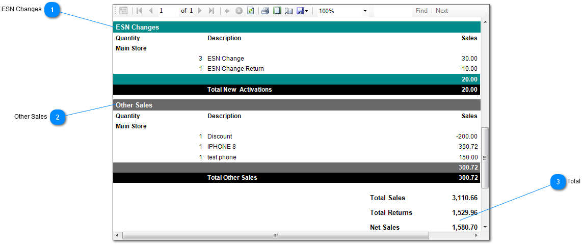
Task: Click the Total Sales value 3,110.66
Action: (465, 198)
